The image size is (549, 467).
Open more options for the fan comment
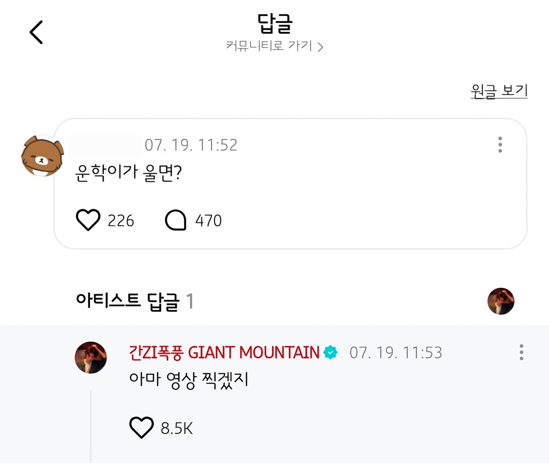(500, 145)
